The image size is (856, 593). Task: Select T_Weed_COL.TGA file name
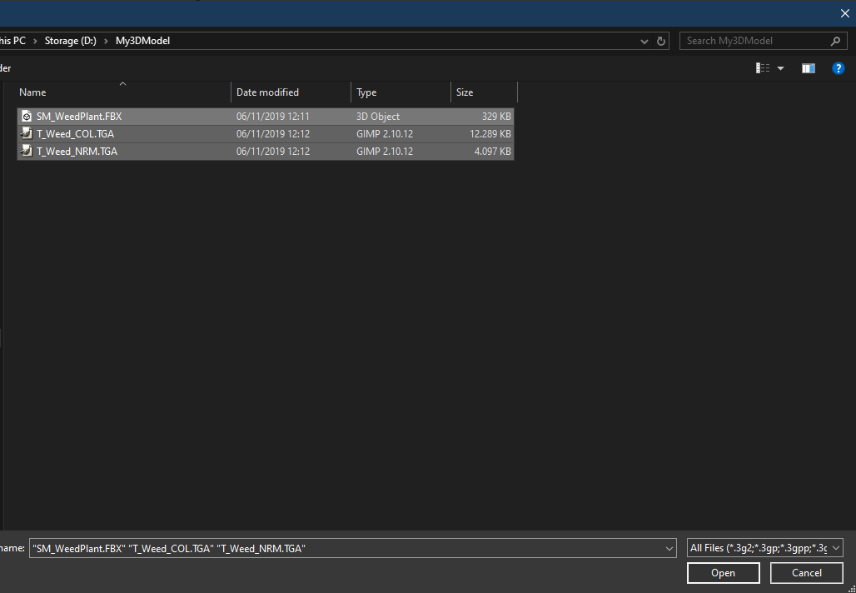(75, 134)
